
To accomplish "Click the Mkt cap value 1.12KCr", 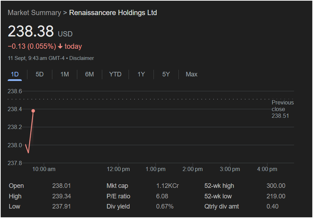I will 168,186.
